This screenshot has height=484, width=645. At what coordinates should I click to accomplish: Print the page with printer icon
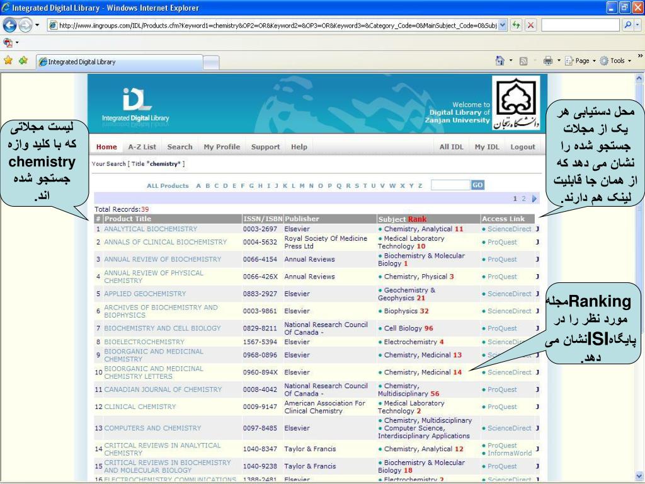coord(548,61)
